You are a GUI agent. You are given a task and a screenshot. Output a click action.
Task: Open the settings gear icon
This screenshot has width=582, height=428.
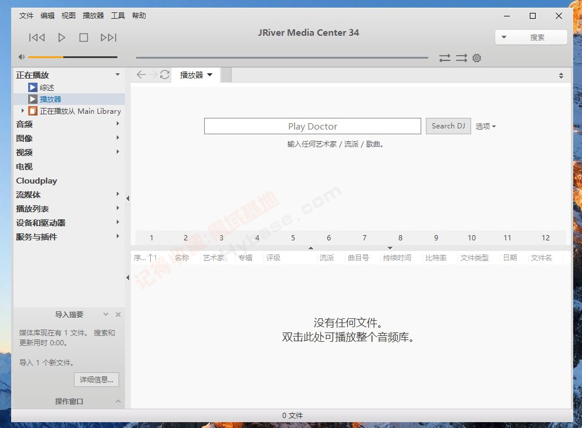[476, 58]
